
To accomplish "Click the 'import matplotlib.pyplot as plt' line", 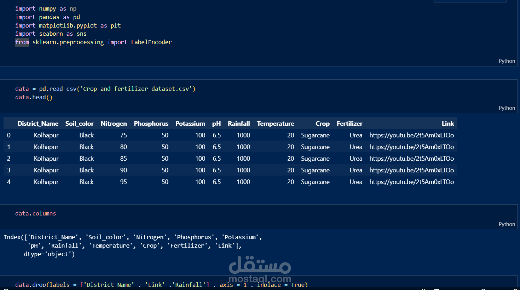I will point(68,25).
